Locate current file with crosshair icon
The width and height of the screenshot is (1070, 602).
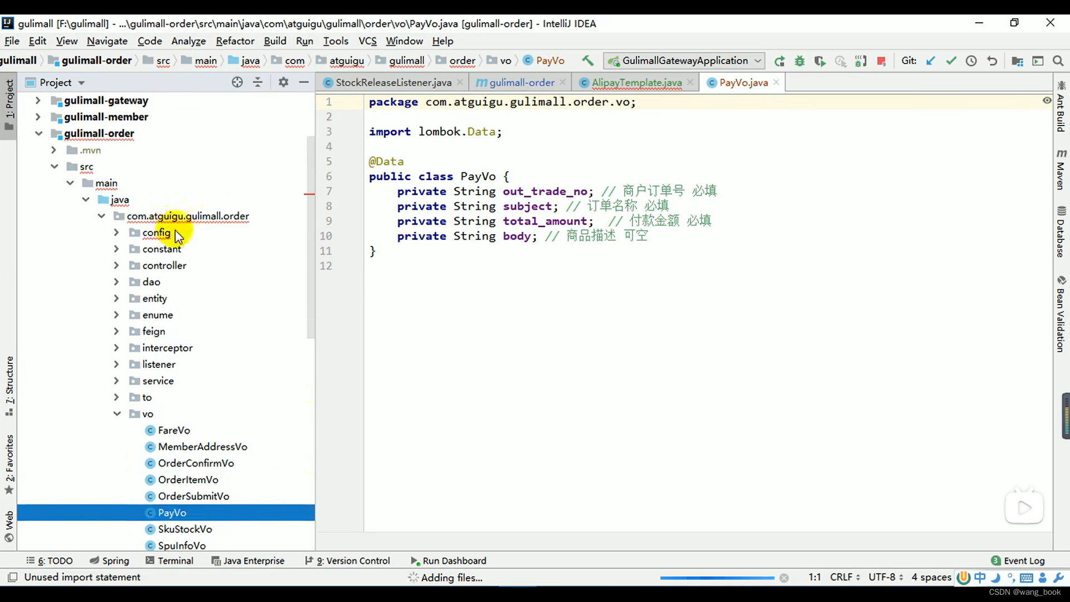click(x=237, y=82)
